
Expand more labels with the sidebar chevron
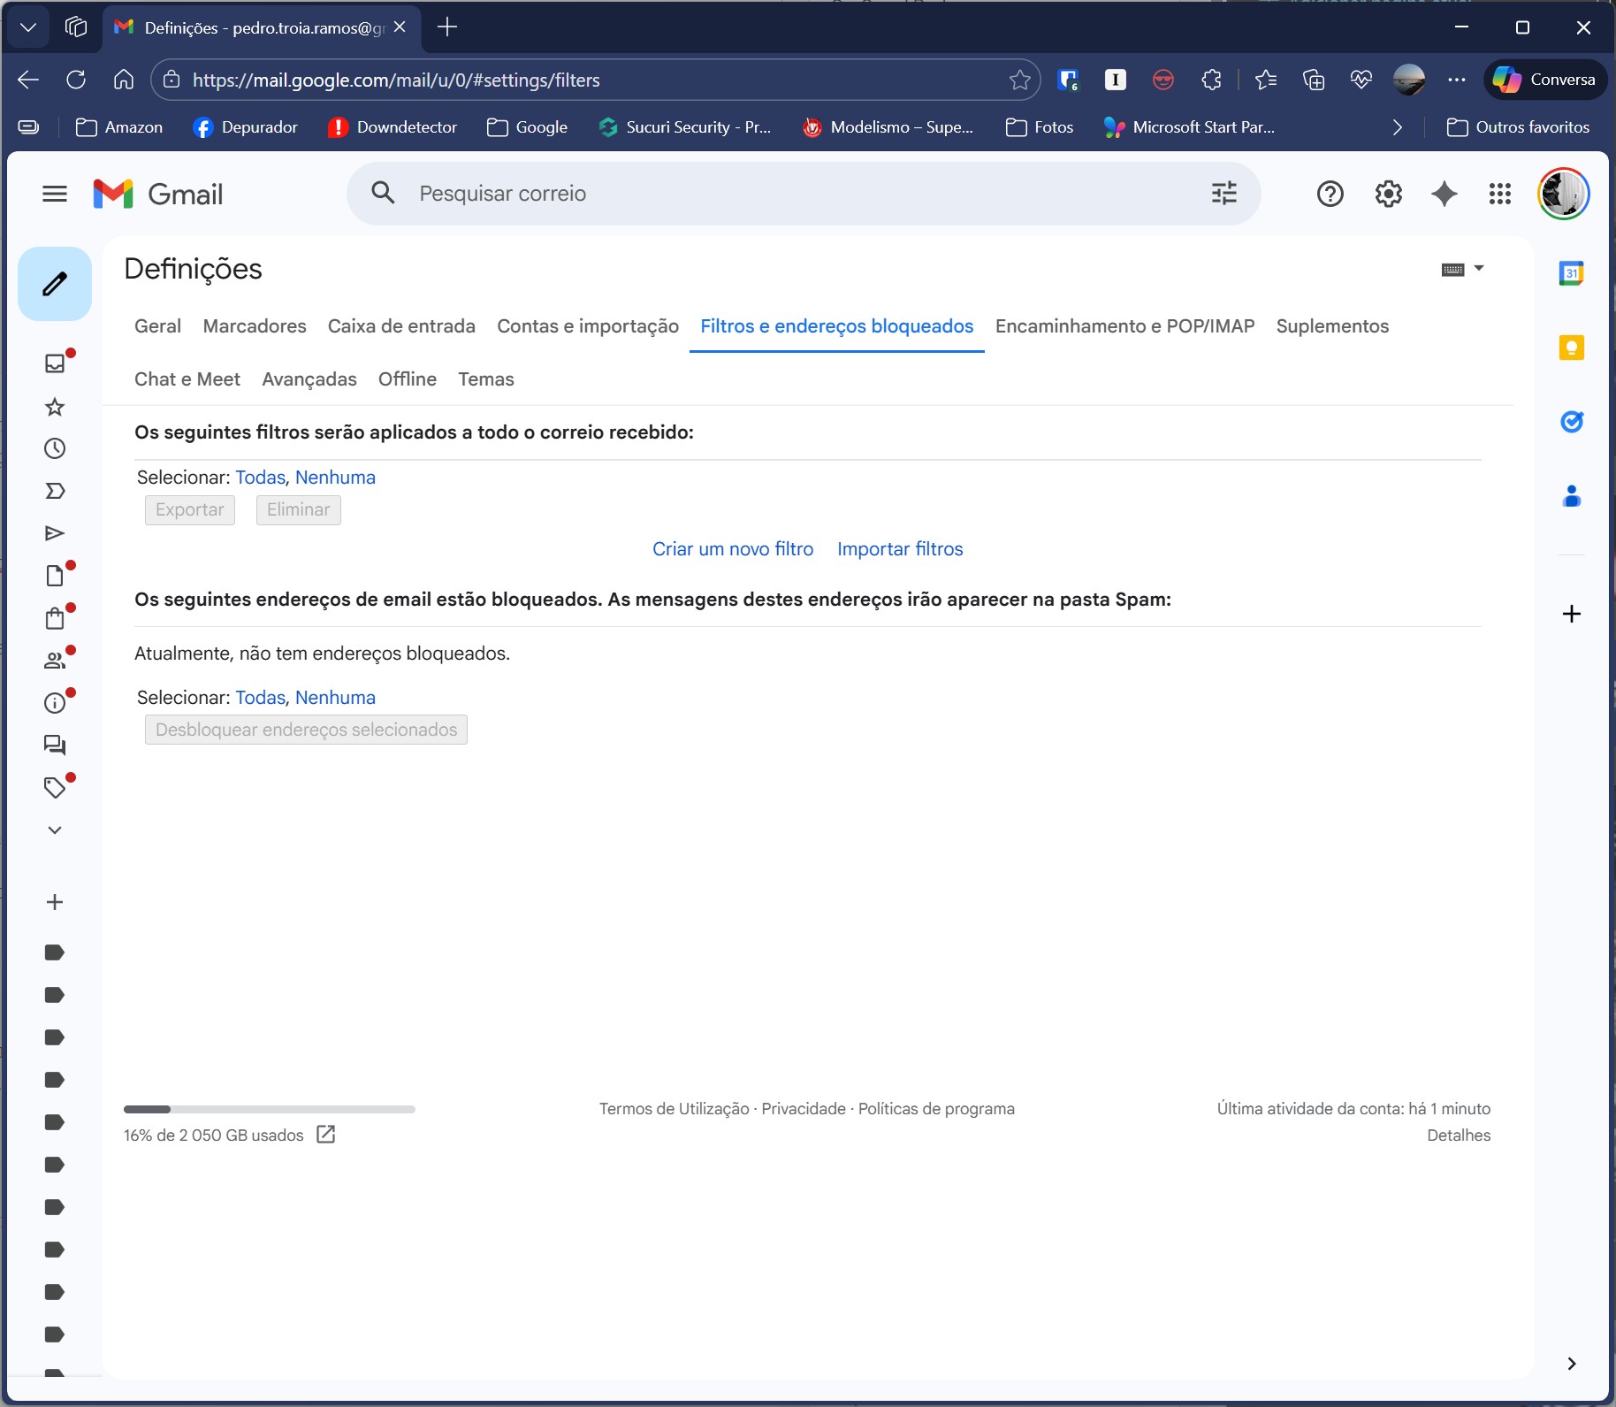pos(55,829)
